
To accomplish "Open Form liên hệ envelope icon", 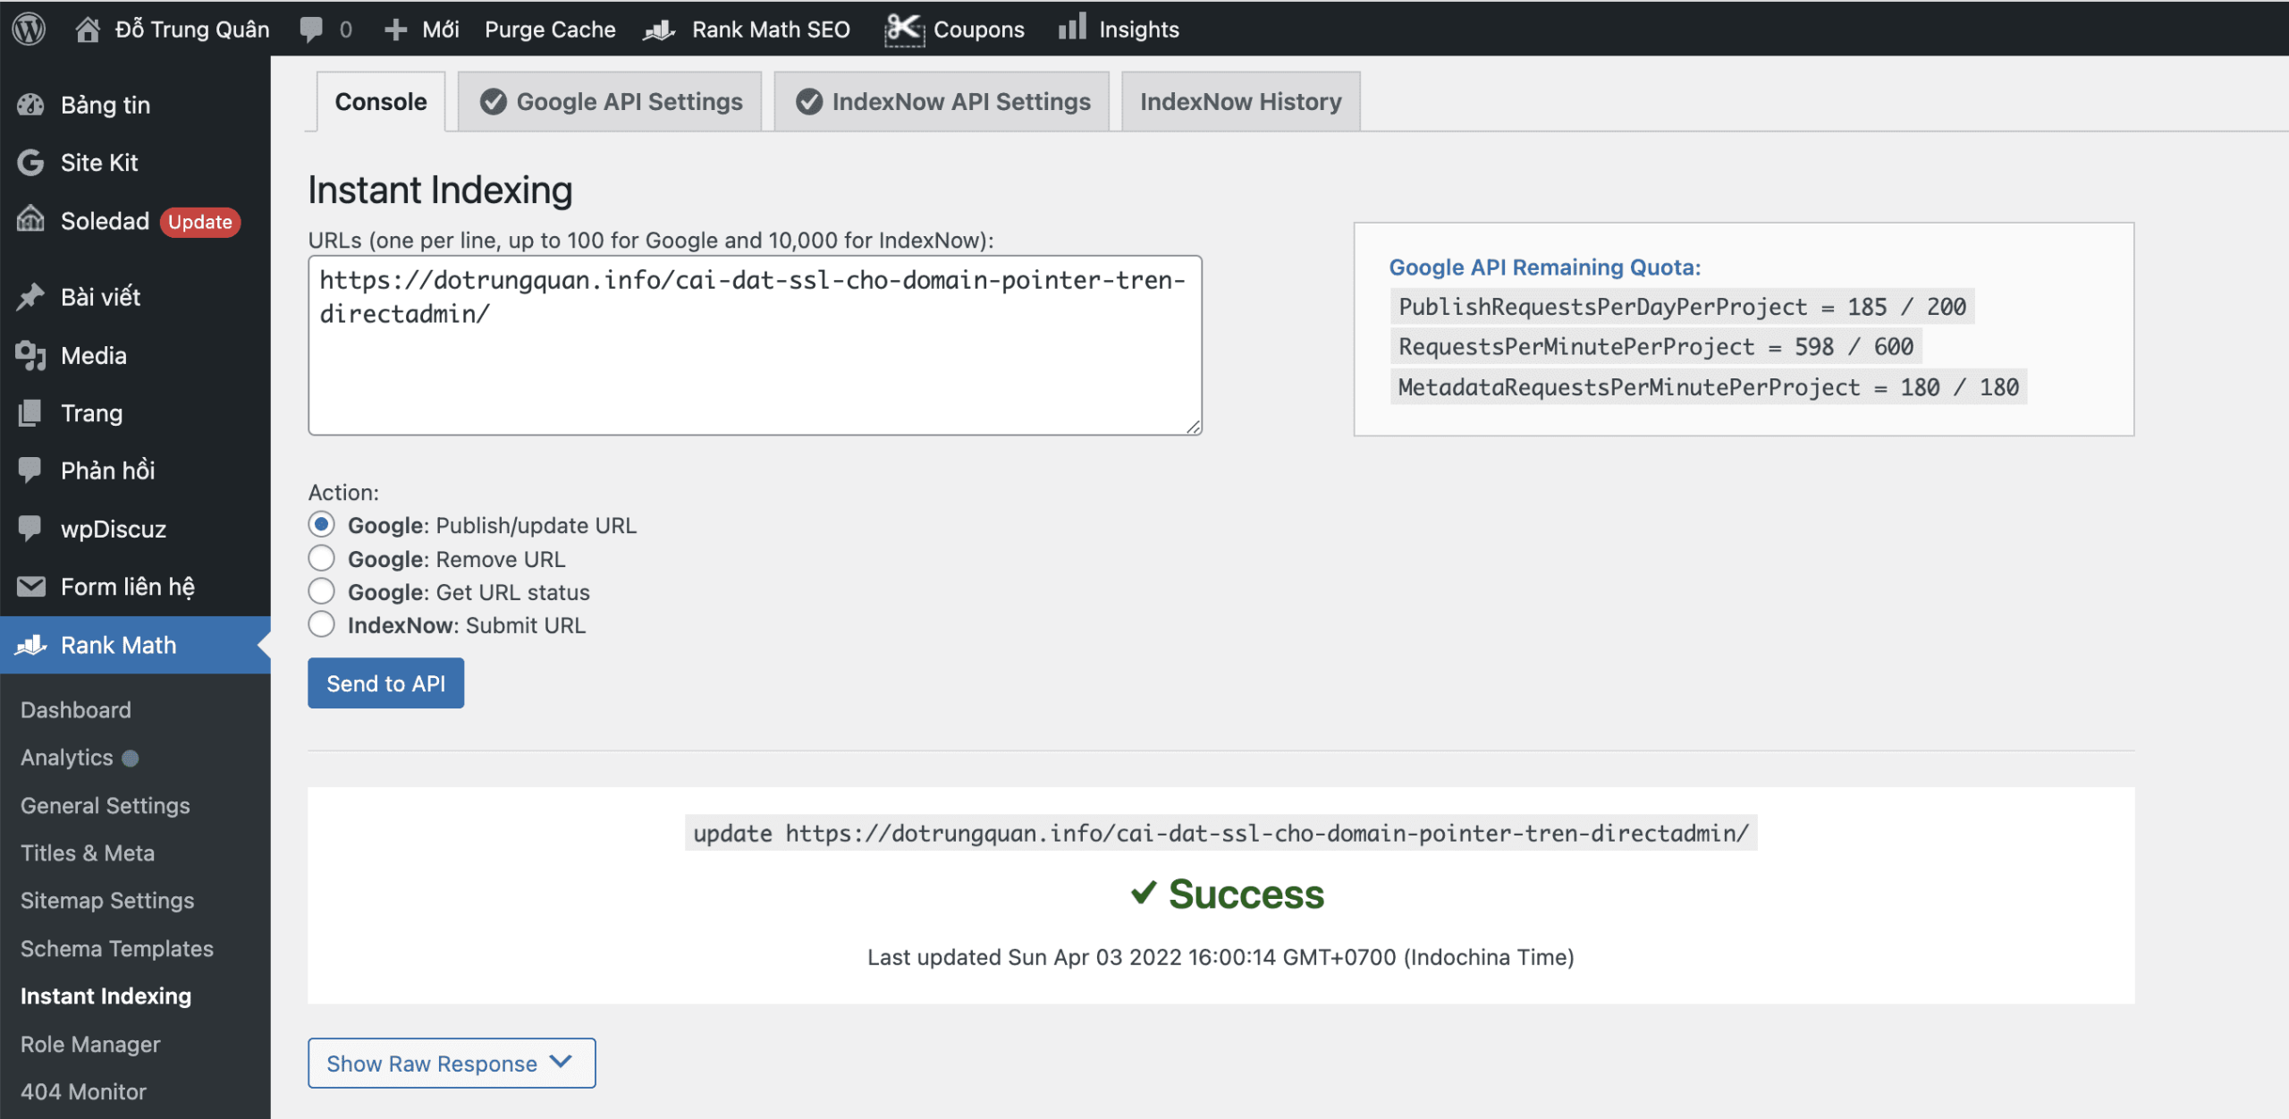I will click(x=30, y=587).
